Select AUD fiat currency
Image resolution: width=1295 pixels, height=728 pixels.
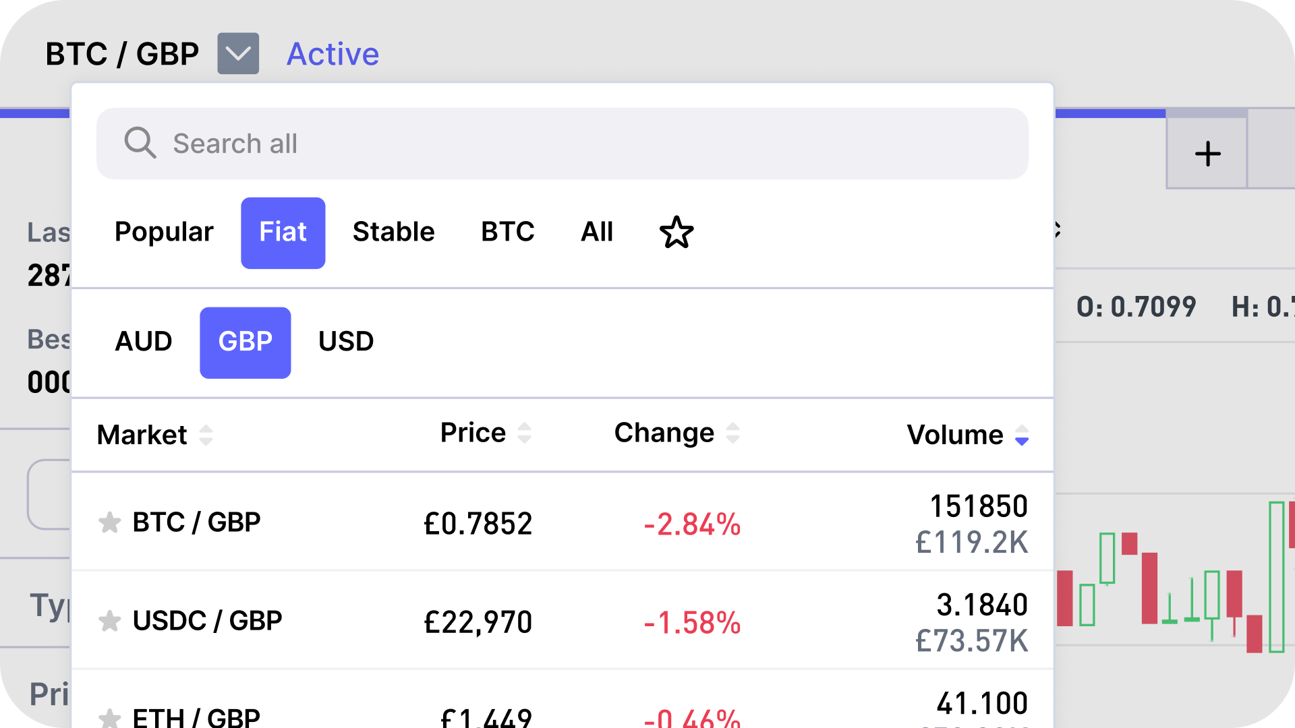(144, 342)
